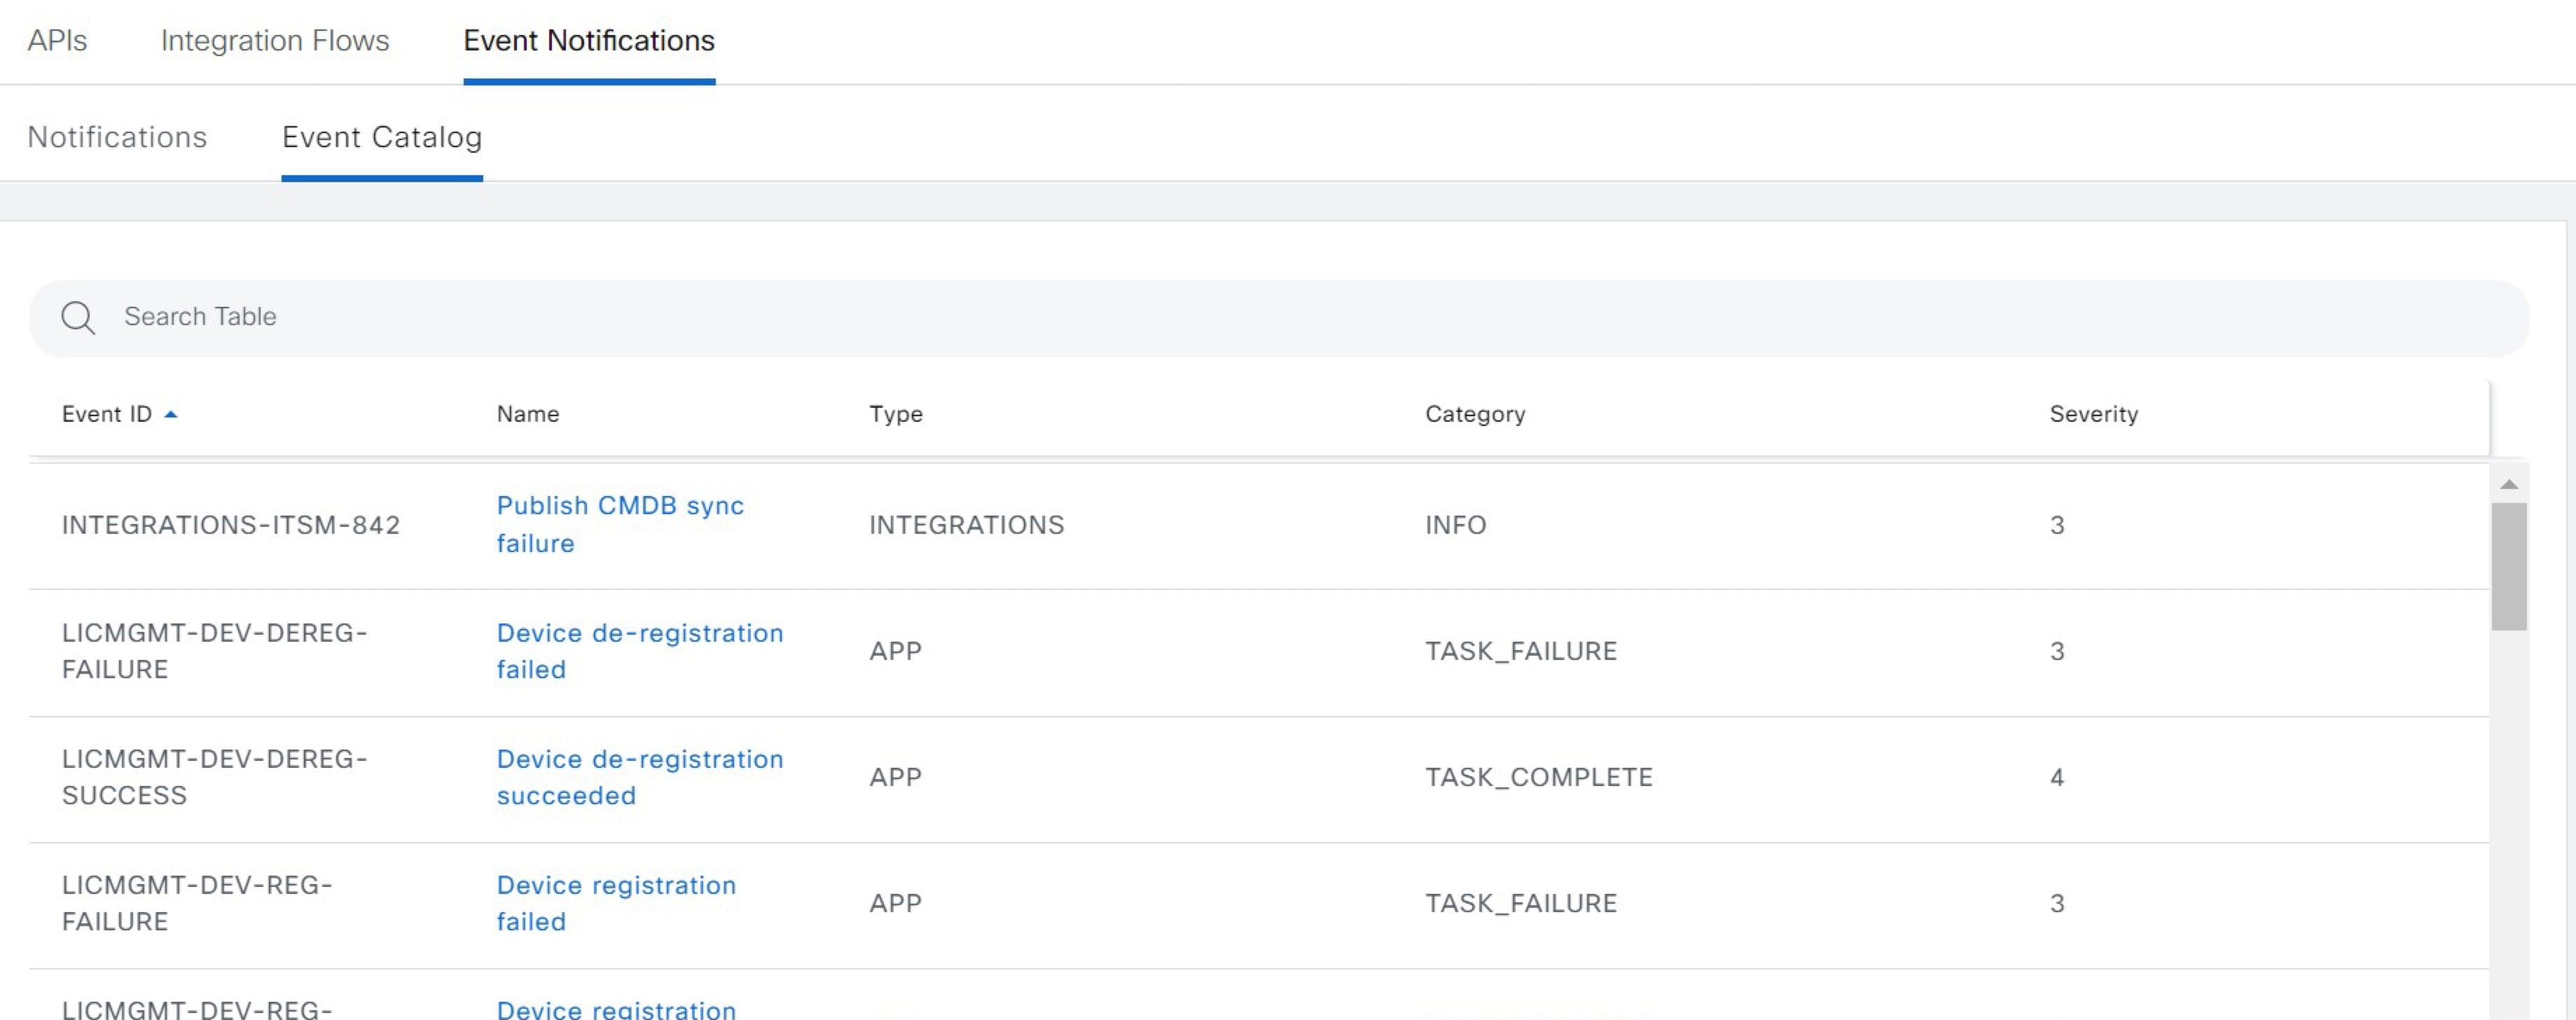Click the table vertical scrollbar thumb
2576x1020 pixels.
tap(2509, 566)
